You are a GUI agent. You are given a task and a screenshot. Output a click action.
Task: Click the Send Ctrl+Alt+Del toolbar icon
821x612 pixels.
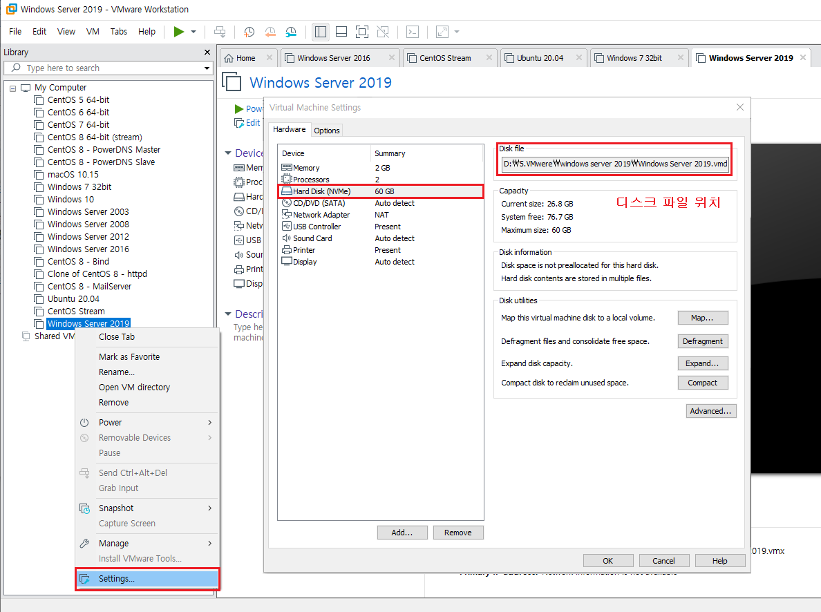coord(220,32)
